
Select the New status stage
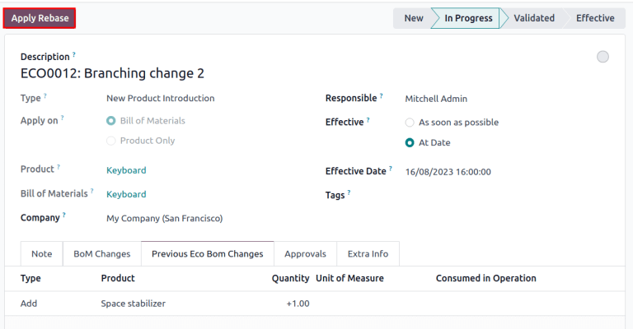click(x=413, y=18)
